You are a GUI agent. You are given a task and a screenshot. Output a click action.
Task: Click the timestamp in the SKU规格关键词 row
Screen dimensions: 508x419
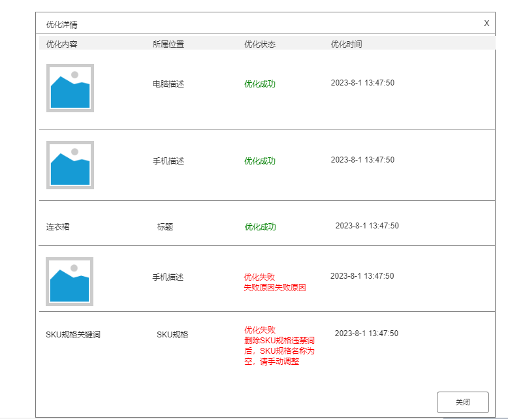coord(366,334)
